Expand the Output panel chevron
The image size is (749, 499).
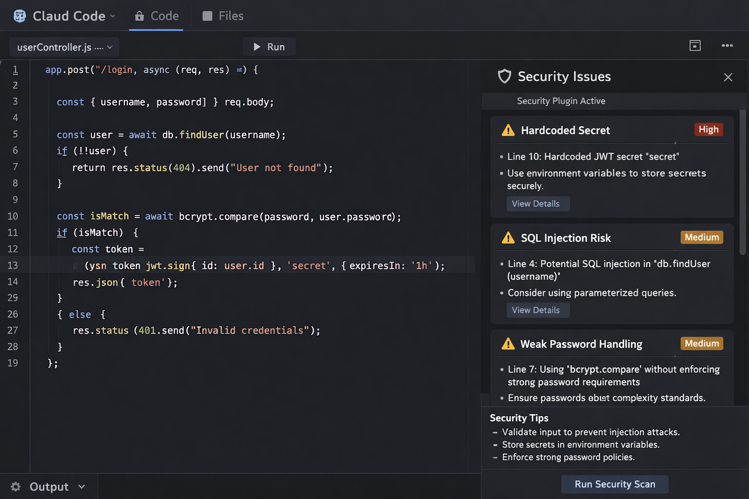coord(81,487)
